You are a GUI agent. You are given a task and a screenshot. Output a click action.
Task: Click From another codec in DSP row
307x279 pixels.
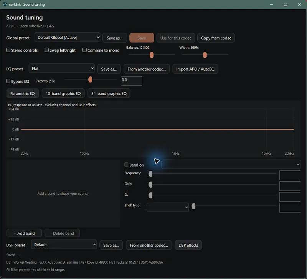pos(149,245)
